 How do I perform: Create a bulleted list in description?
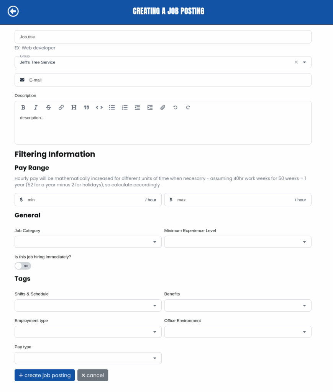[x=112, y=108]
